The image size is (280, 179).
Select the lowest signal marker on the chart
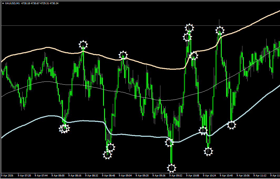171,167
